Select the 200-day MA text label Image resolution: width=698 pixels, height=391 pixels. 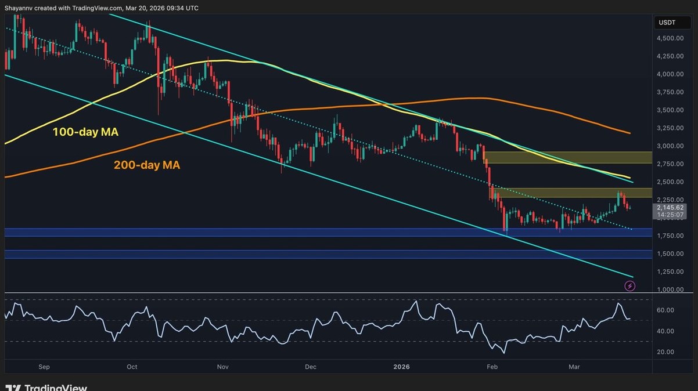pyautogui.click(x=146, y=165)
